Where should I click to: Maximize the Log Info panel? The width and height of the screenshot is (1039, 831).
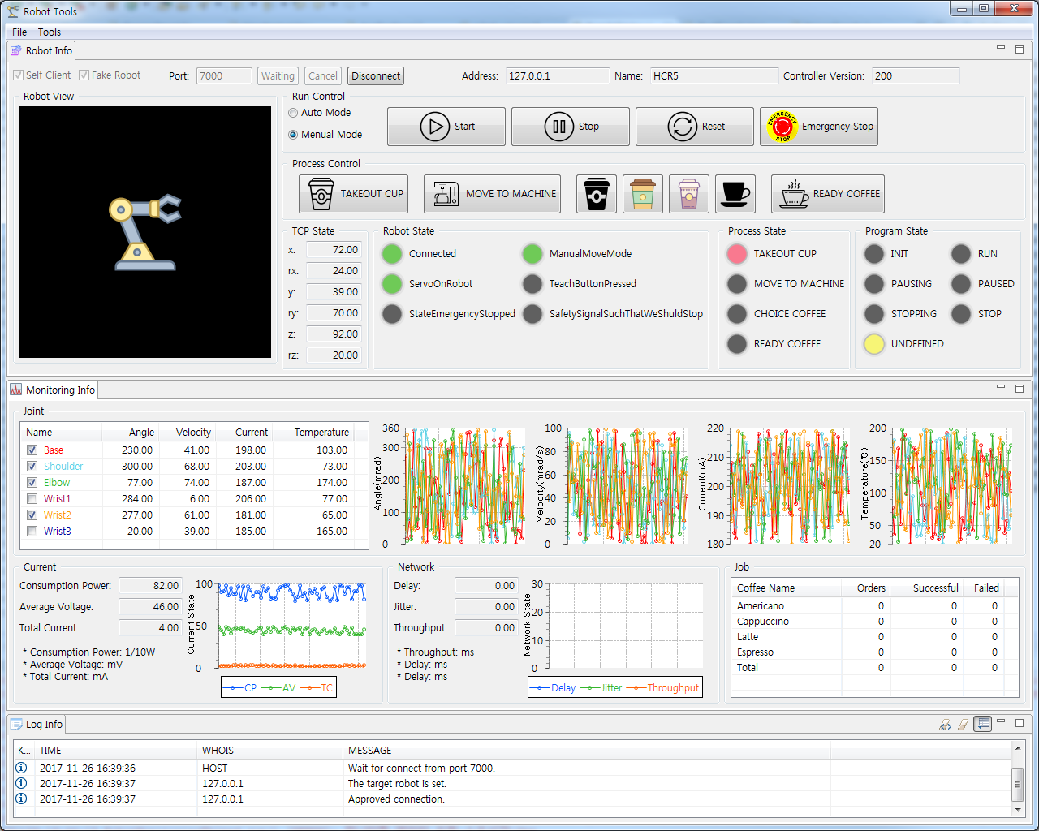(x=1020, y=722)
